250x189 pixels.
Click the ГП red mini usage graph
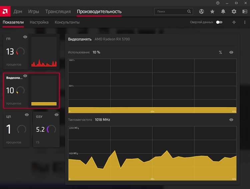click(44, 51)
